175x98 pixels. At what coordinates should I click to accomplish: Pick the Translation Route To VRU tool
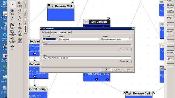tap(12, 40)
